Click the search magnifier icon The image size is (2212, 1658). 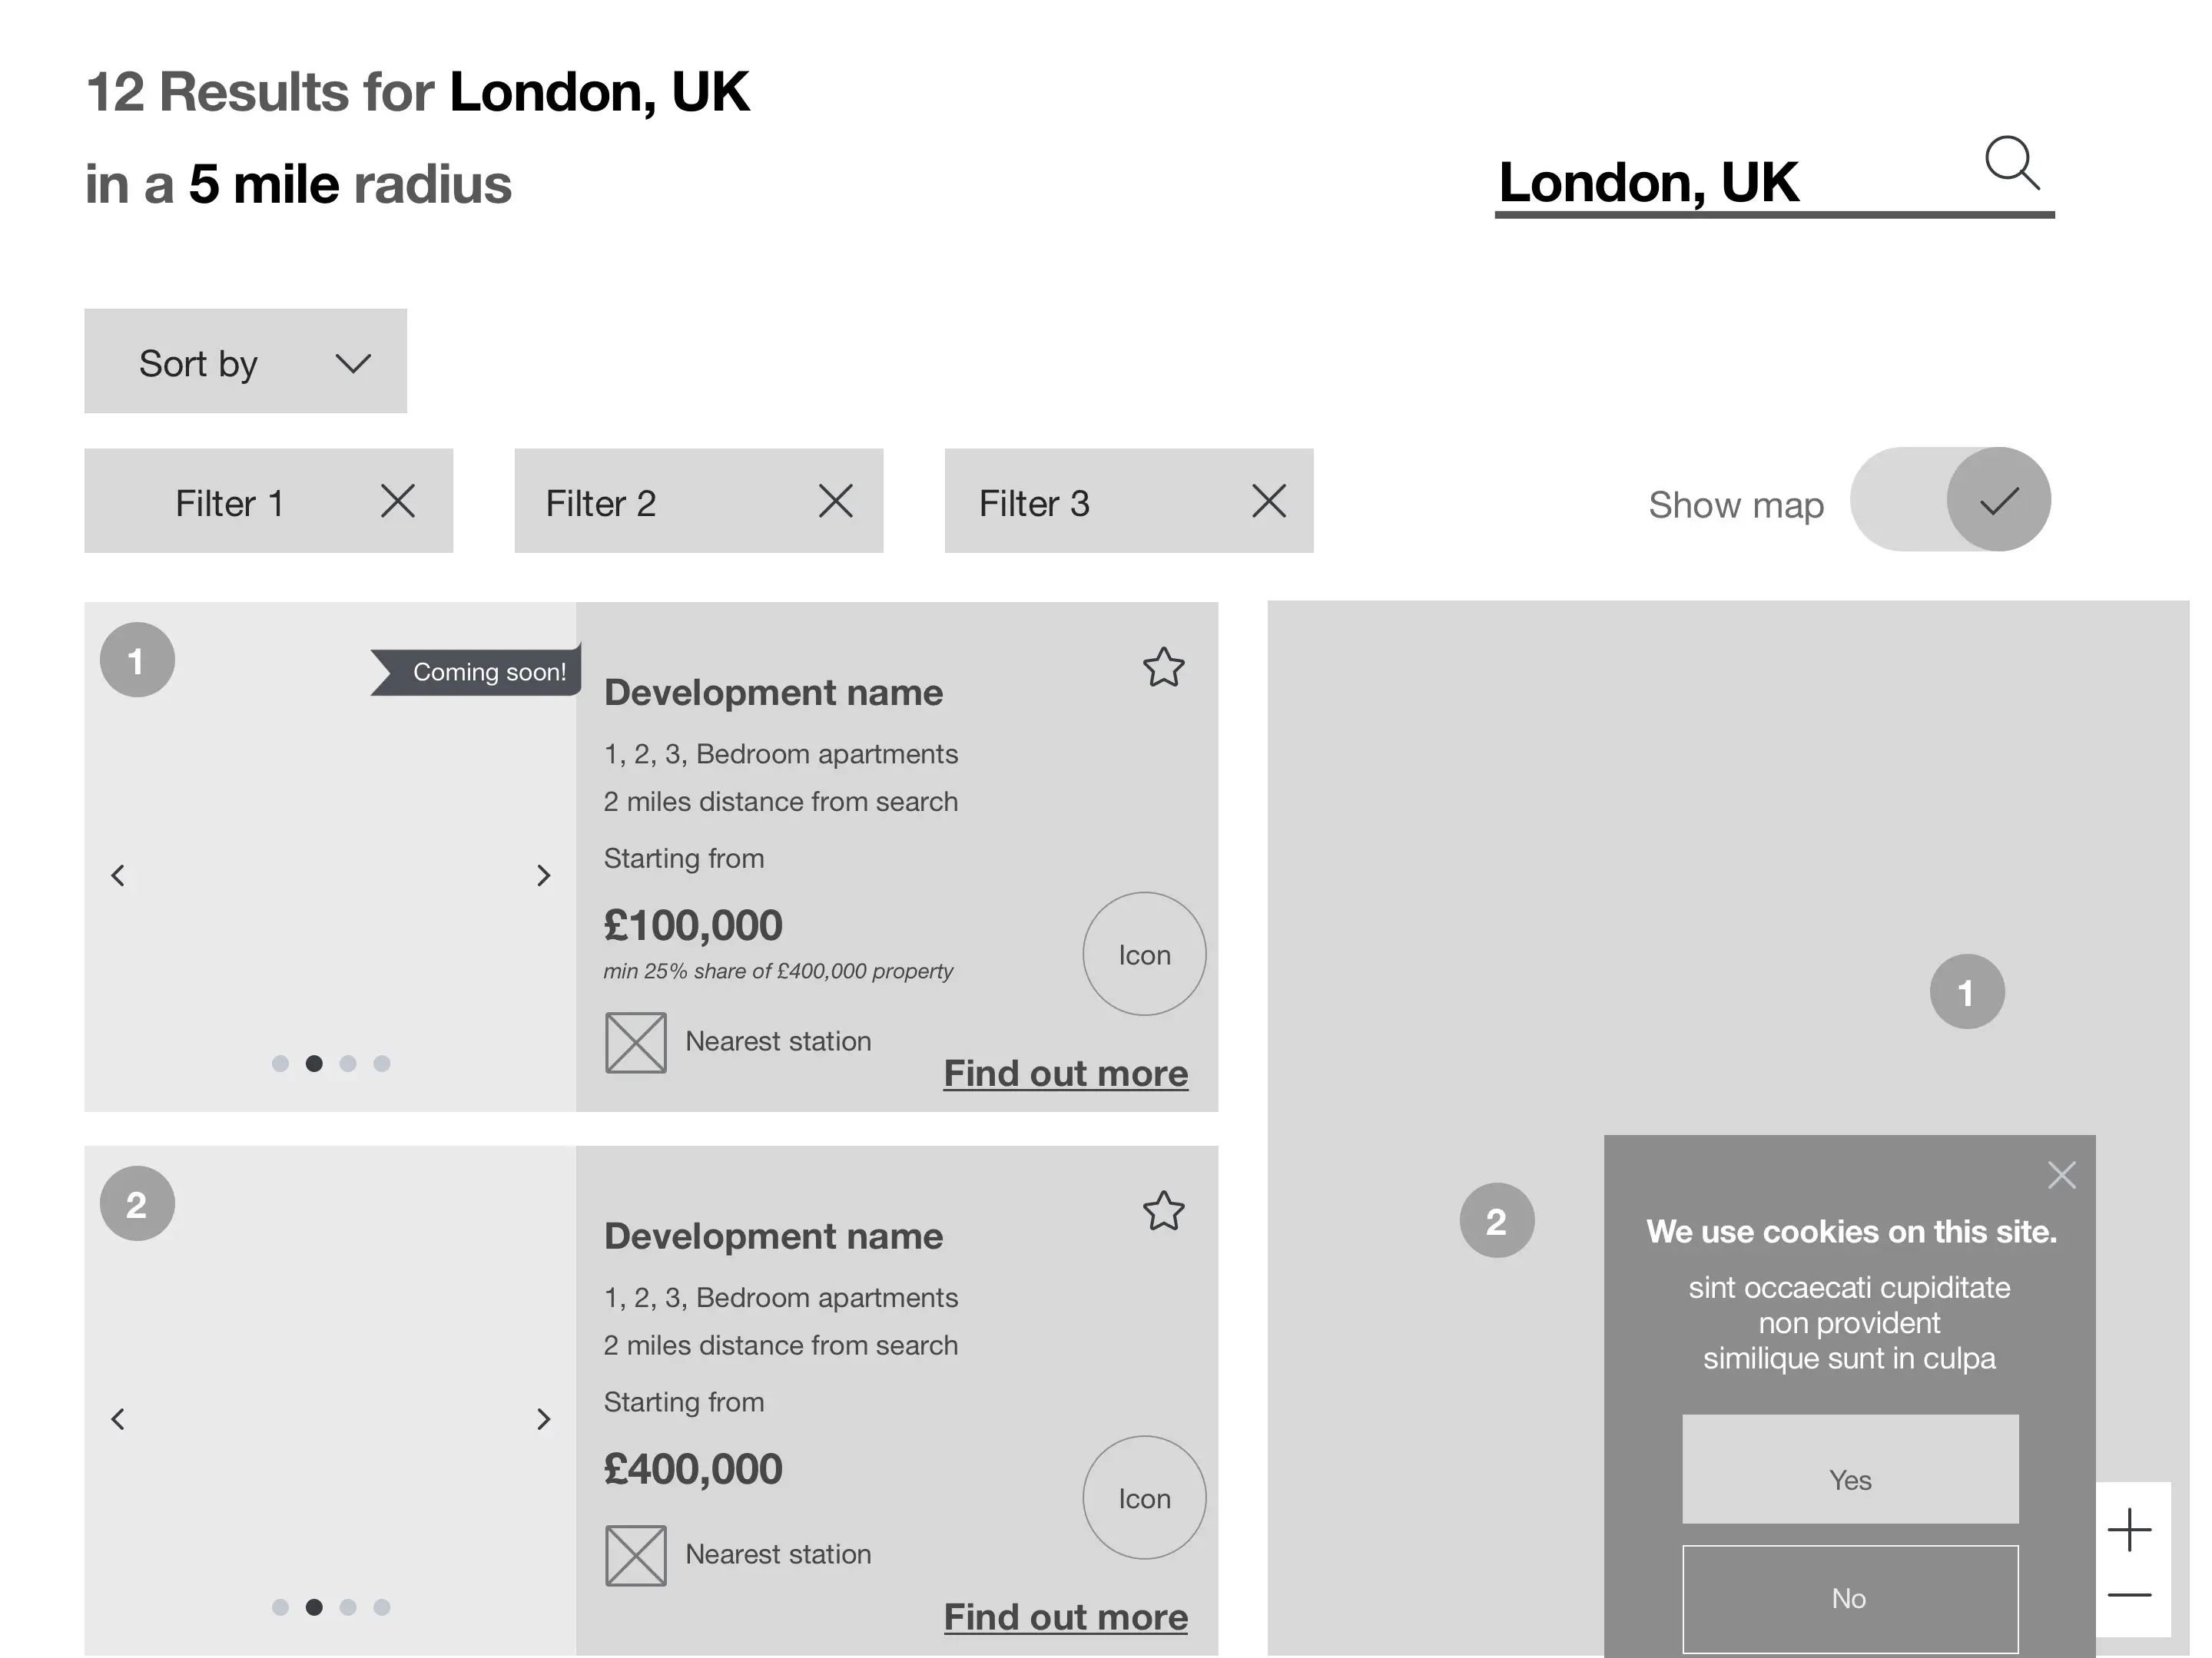(2011, 163)
